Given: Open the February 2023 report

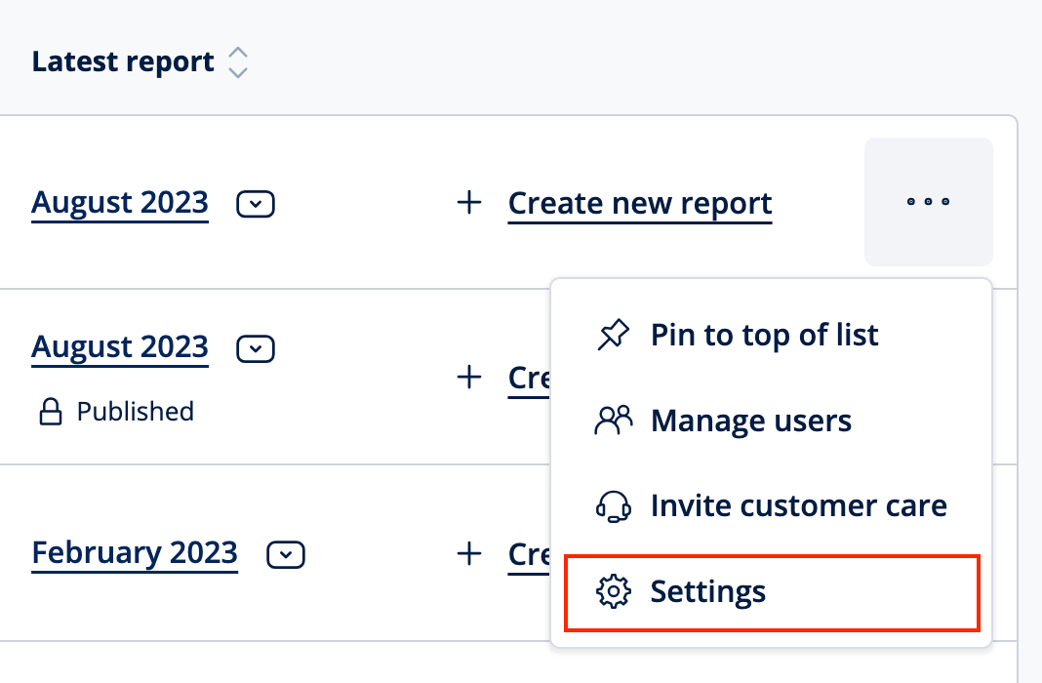Looking at the screenshot, I should 135,553.
